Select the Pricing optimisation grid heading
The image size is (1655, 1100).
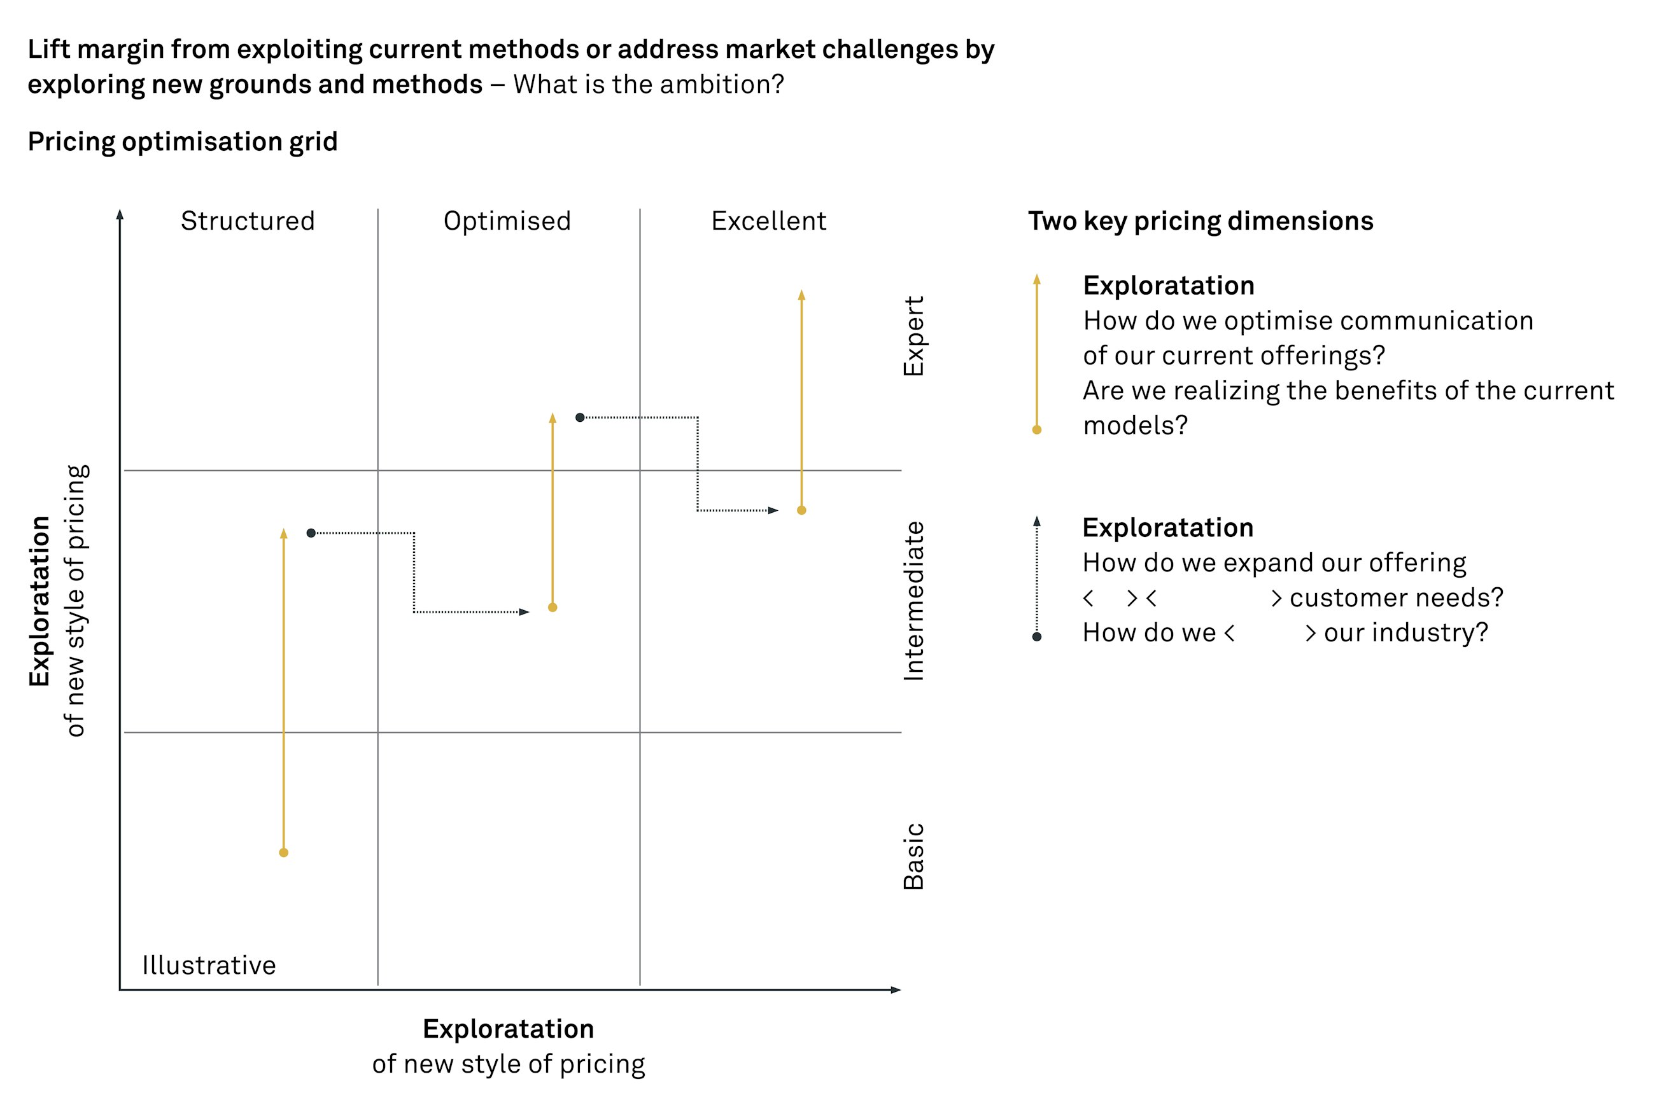point(183,142)
